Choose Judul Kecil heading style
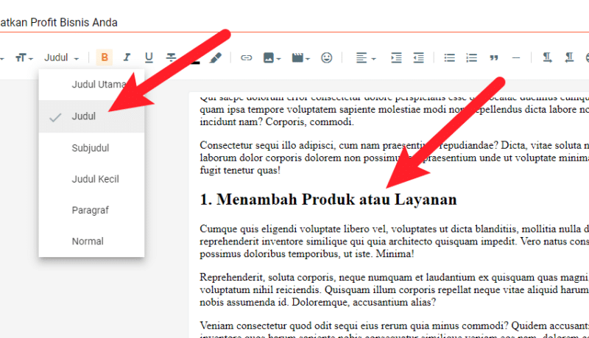 pyautogui.click(x=91, y=179)
